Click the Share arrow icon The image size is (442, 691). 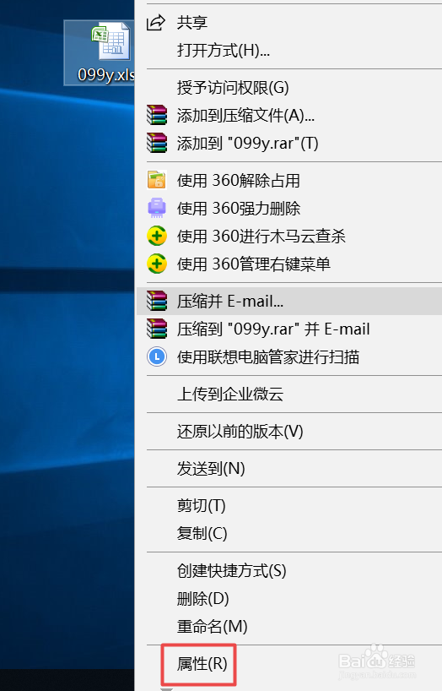pyautogui.click(x=156, y=23)
